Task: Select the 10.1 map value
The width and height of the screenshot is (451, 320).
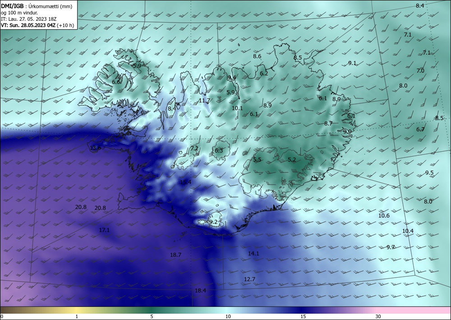Action: [x=237, y=108]
